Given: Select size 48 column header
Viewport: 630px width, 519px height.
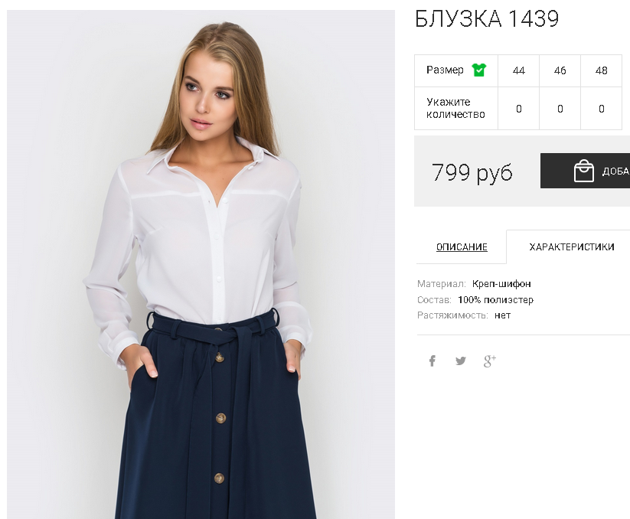Looking at the screenshot, I should [x=601, y=70].
